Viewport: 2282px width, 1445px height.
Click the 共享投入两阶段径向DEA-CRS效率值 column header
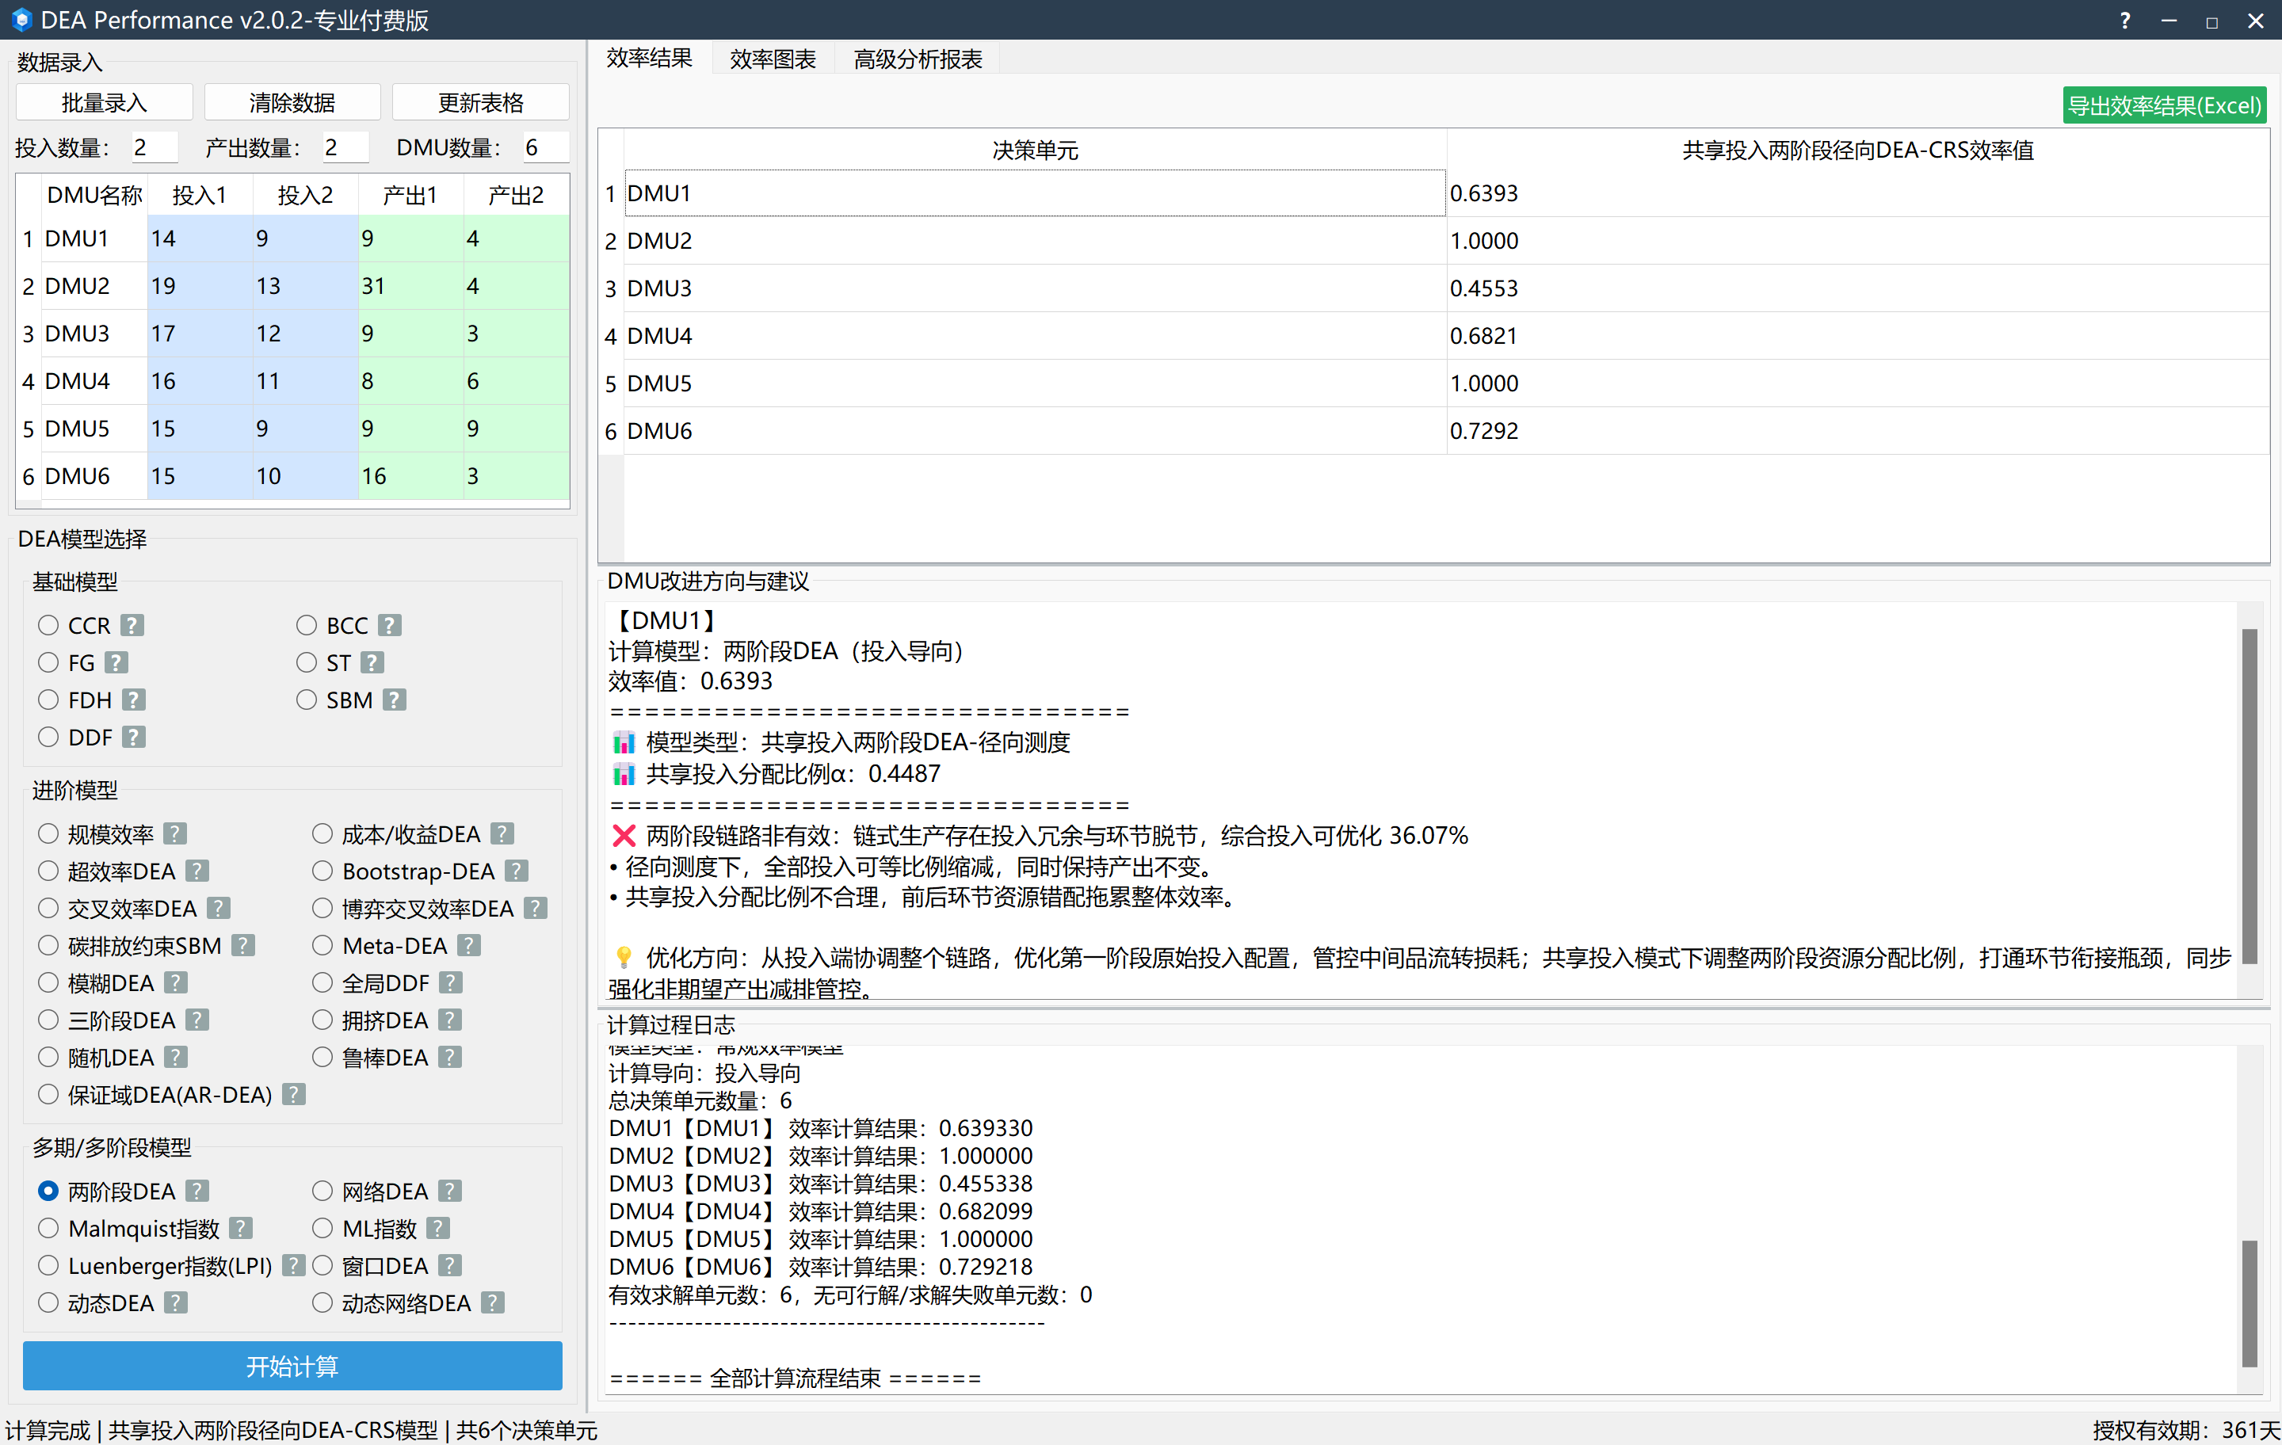(x=1857, y=150)
